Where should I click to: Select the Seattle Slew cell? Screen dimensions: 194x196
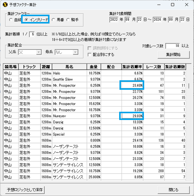pos(69,79)
